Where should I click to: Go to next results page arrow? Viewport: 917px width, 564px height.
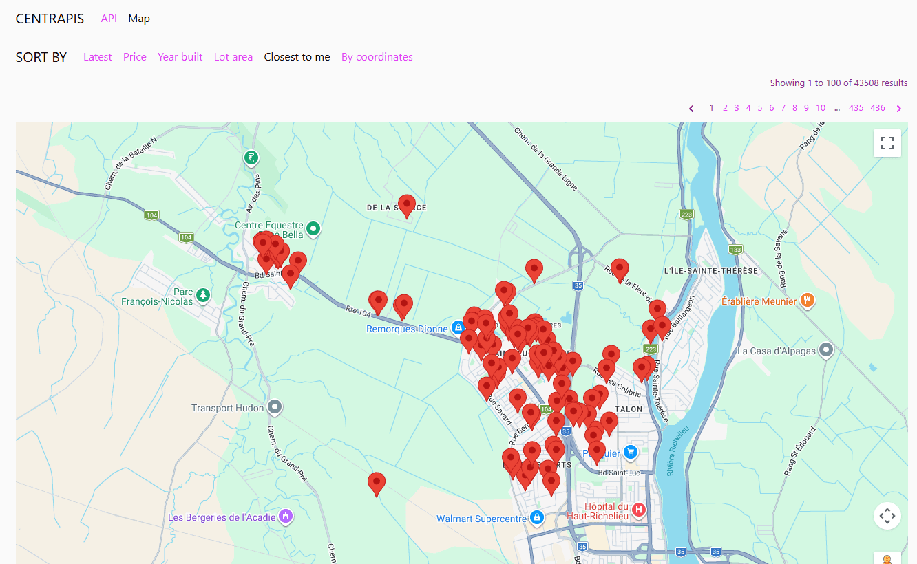[x=898, y=108]
